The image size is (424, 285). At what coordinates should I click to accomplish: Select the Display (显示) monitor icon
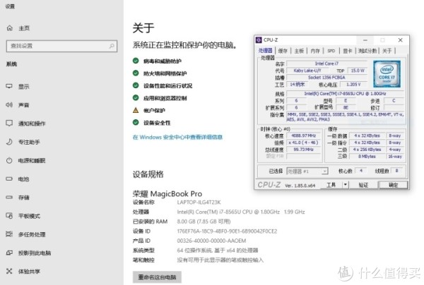(9, 86)
